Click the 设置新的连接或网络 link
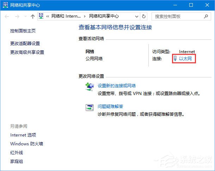The image size is (215, 171). (x=117, y=85)
